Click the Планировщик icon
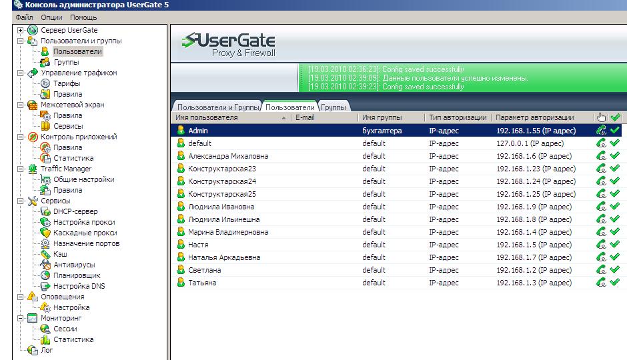This screenshot has width=627, height=360. coord(45,275)
